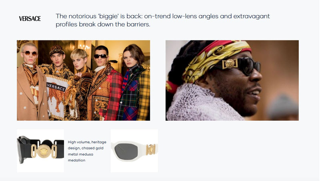Screen dimensions: 320x181
Task: Click the model wearing leopard-print cap
Action: click(x=58, y=82)
